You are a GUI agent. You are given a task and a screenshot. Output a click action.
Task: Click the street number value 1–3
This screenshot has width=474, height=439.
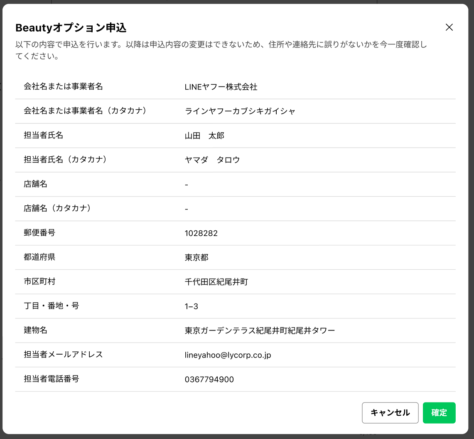click(x=192, y=306)
